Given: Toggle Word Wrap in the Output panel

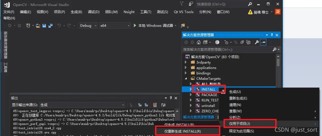Looking at the screenshot, I should pyautogui.click(x=163, y=105).
